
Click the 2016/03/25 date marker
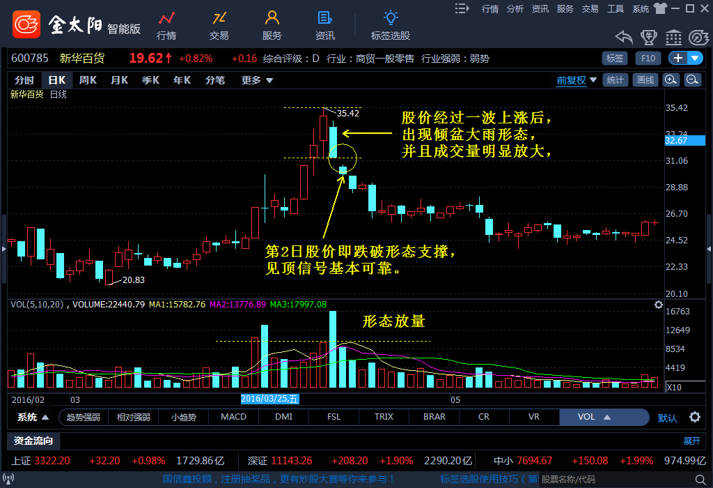[269, 399]
